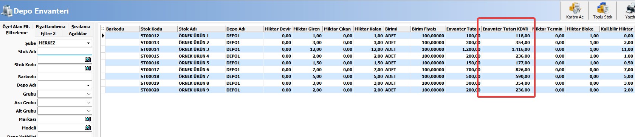Expand the Grubu combo box
The height and width of the screenshot is (137, 635).
tap(88, 94)
